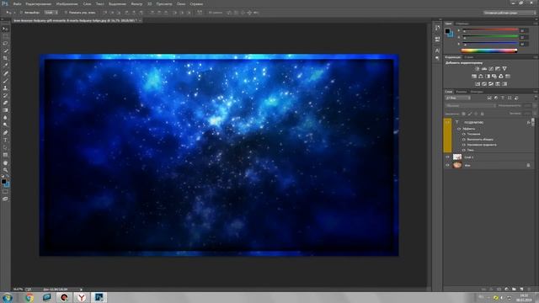Open the auto-select Слой dropdown

[51, 13]
